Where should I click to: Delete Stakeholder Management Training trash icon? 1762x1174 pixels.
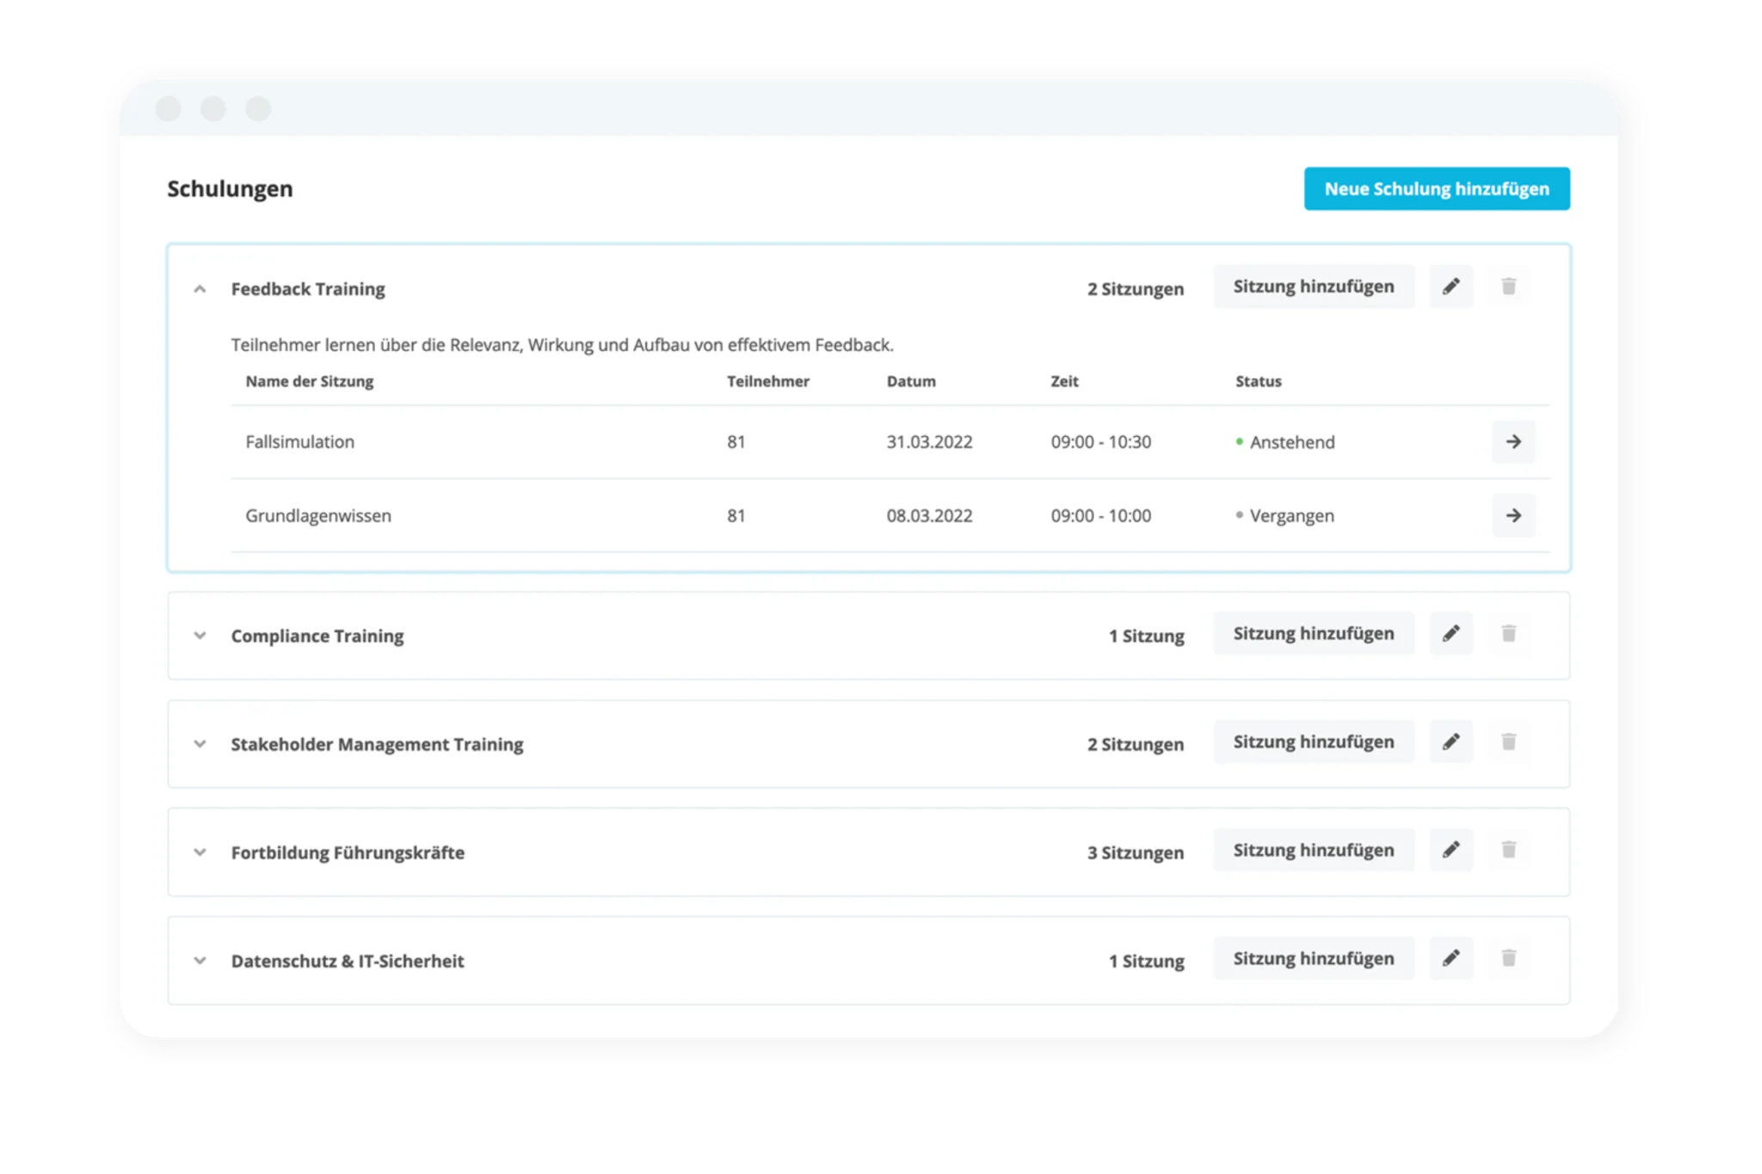pos(1508,741)
